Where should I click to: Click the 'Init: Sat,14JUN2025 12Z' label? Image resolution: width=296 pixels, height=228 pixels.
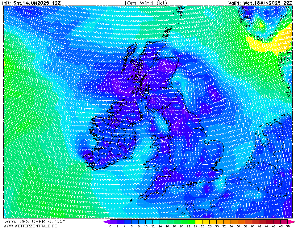(x=31, y=3)
